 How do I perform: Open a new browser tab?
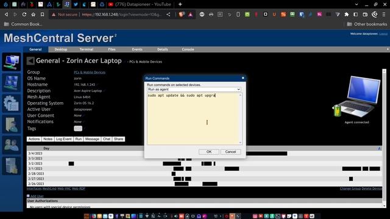(180, 4)
